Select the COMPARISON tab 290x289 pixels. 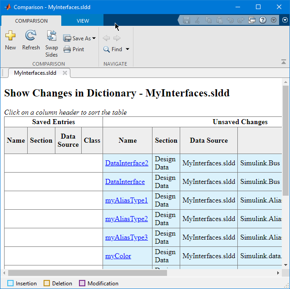(31, 21)
